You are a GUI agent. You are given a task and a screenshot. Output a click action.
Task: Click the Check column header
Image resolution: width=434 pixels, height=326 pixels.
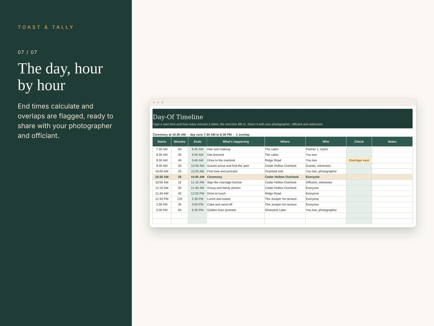click(x=359, y=142)
